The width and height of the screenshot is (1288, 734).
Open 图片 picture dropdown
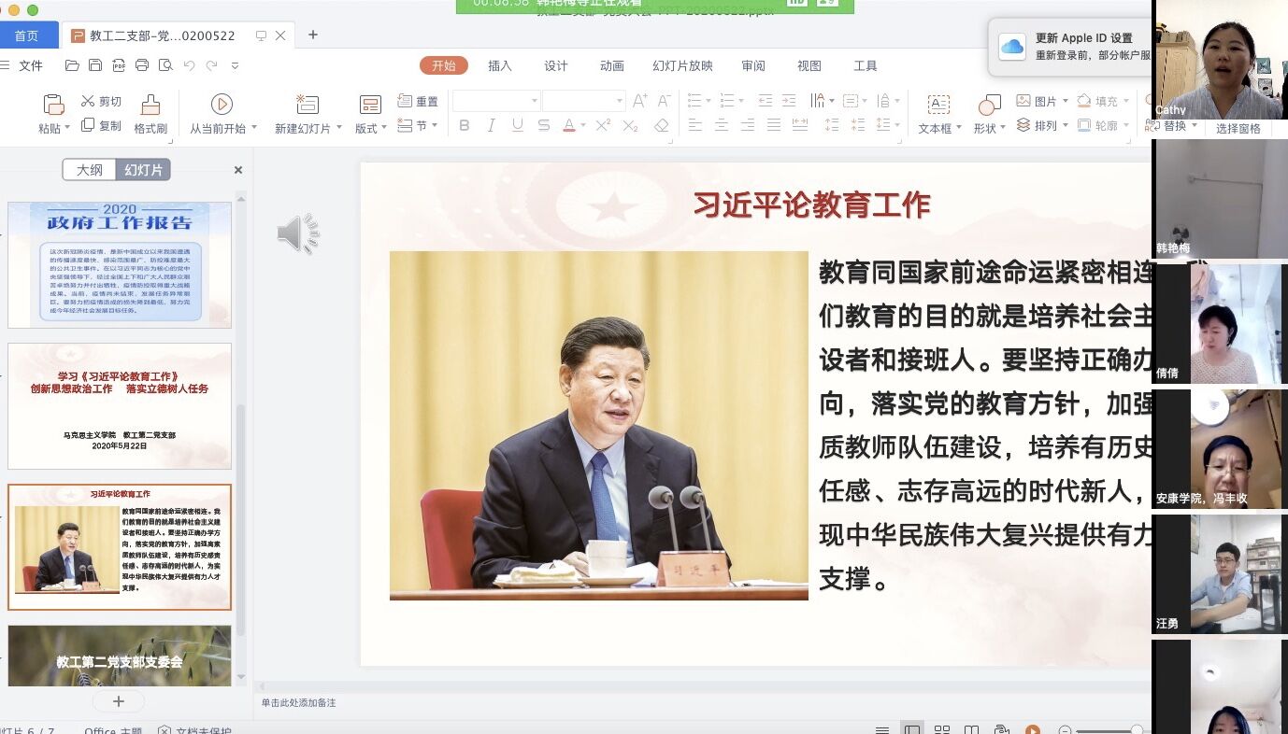pos(1041,101)
